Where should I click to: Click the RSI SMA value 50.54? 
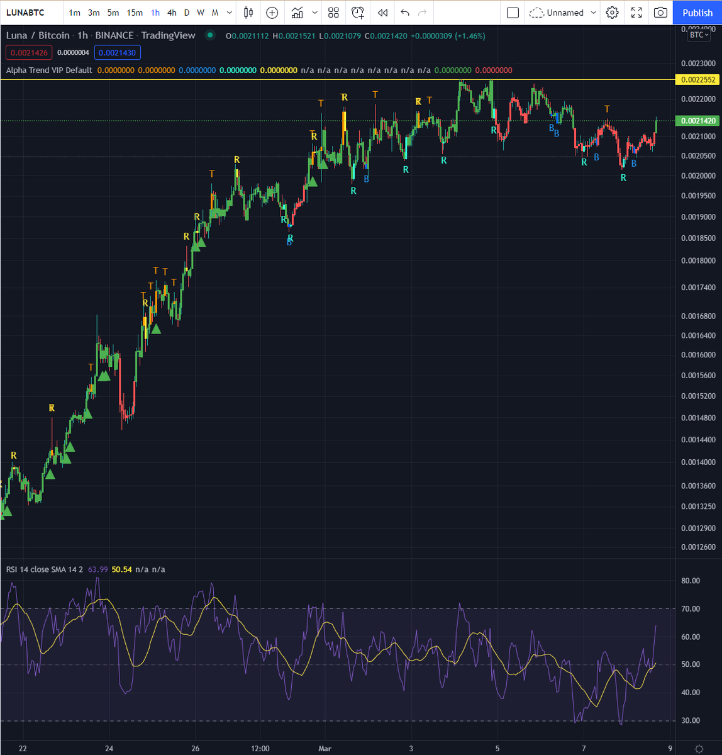pyautogui.click(x=122, y=569)
